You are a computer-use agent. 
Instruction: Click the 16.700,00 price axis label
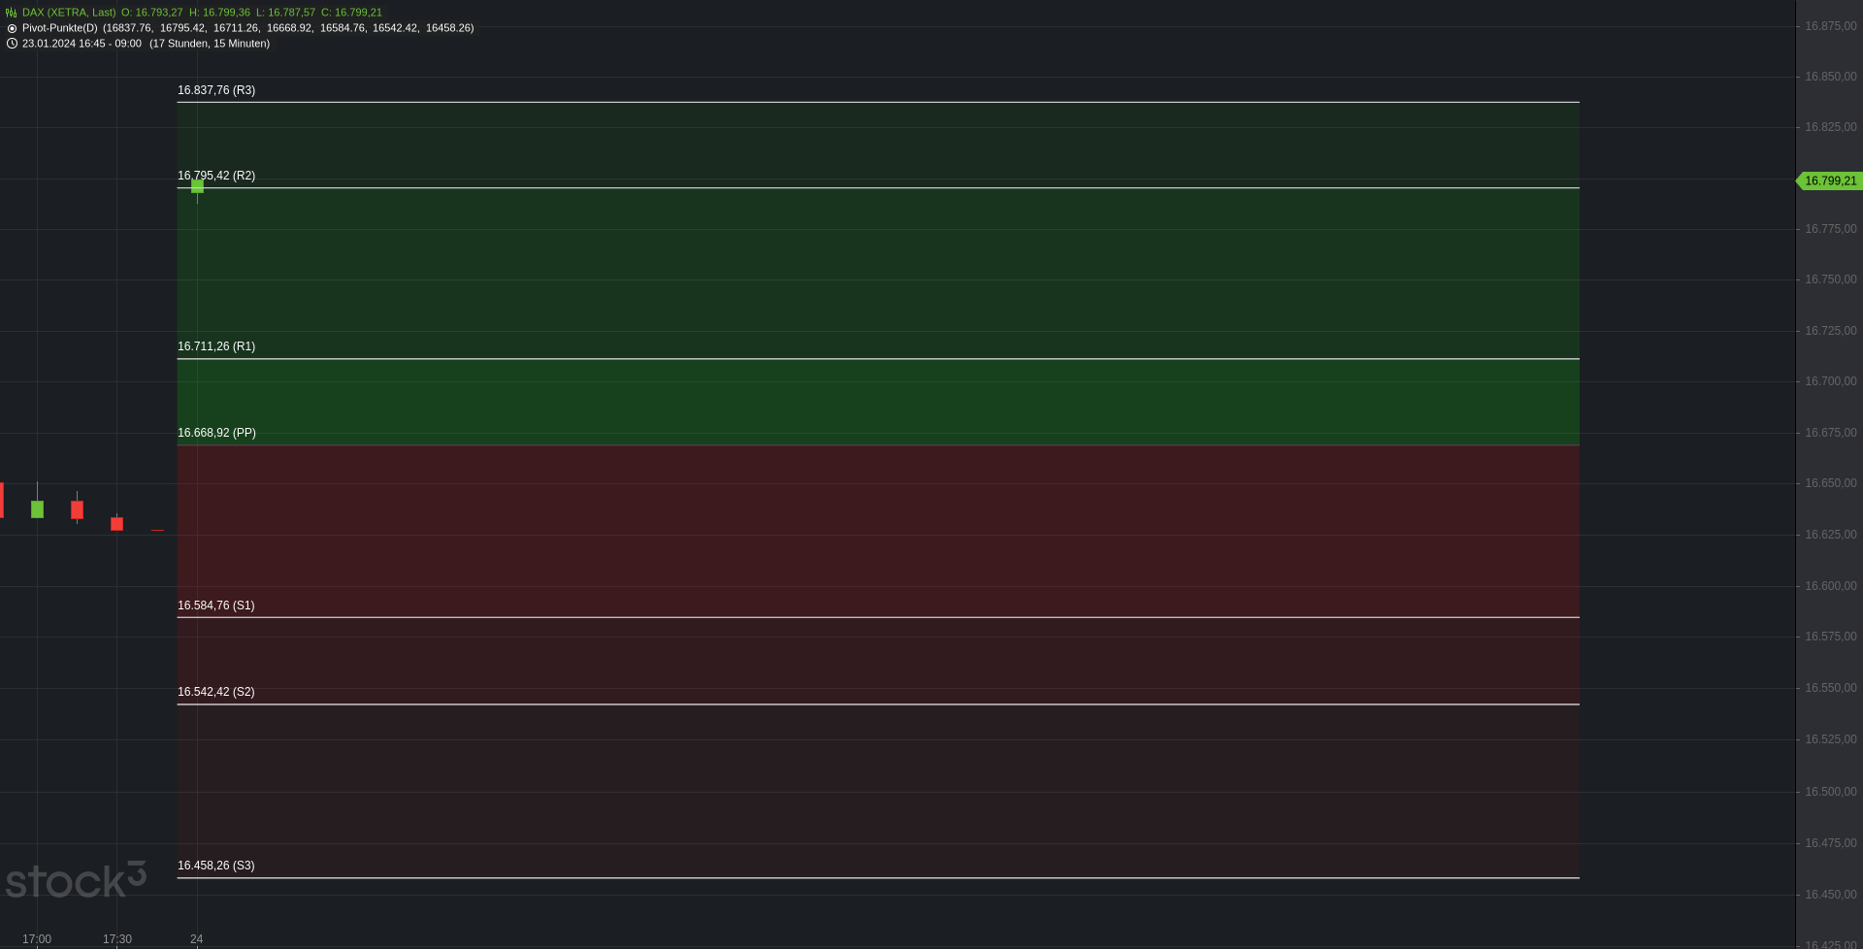click(x=1830, y=381)
